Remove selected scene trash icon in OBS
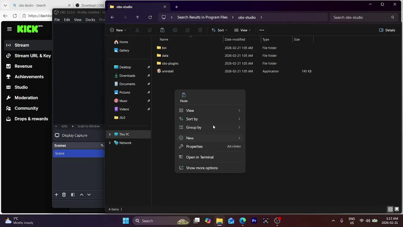 pos(64,195)
